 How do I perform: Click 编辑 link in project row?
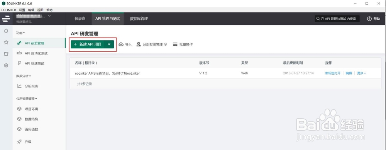349,73
